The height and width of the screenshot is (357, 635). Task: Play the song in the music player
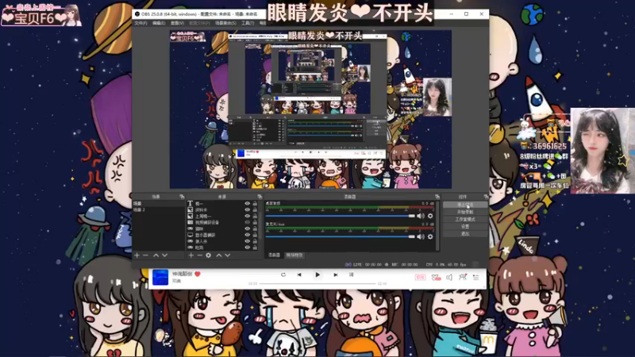coord(317,274)
